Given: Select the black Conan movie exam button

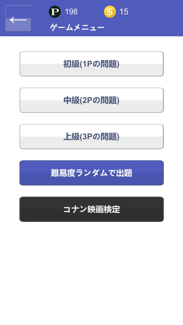Looking at the screenshot, I should coord(91,209).
